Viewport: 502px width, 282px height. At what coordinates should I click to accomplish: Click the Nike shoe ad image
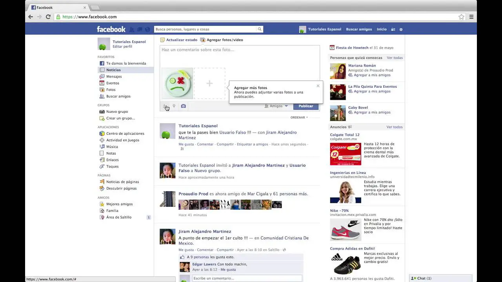tap(346, 230)
